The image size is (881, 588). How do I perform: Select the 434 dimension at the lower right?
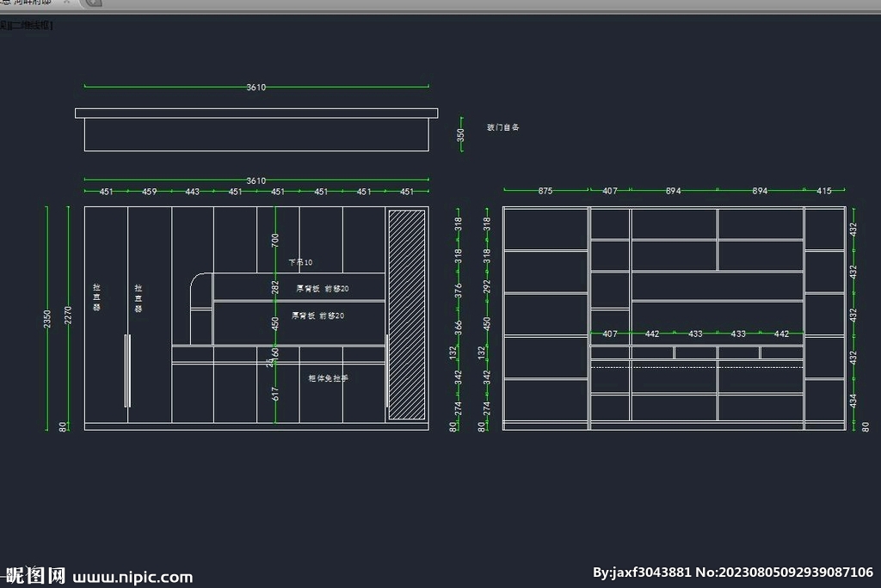853,401
